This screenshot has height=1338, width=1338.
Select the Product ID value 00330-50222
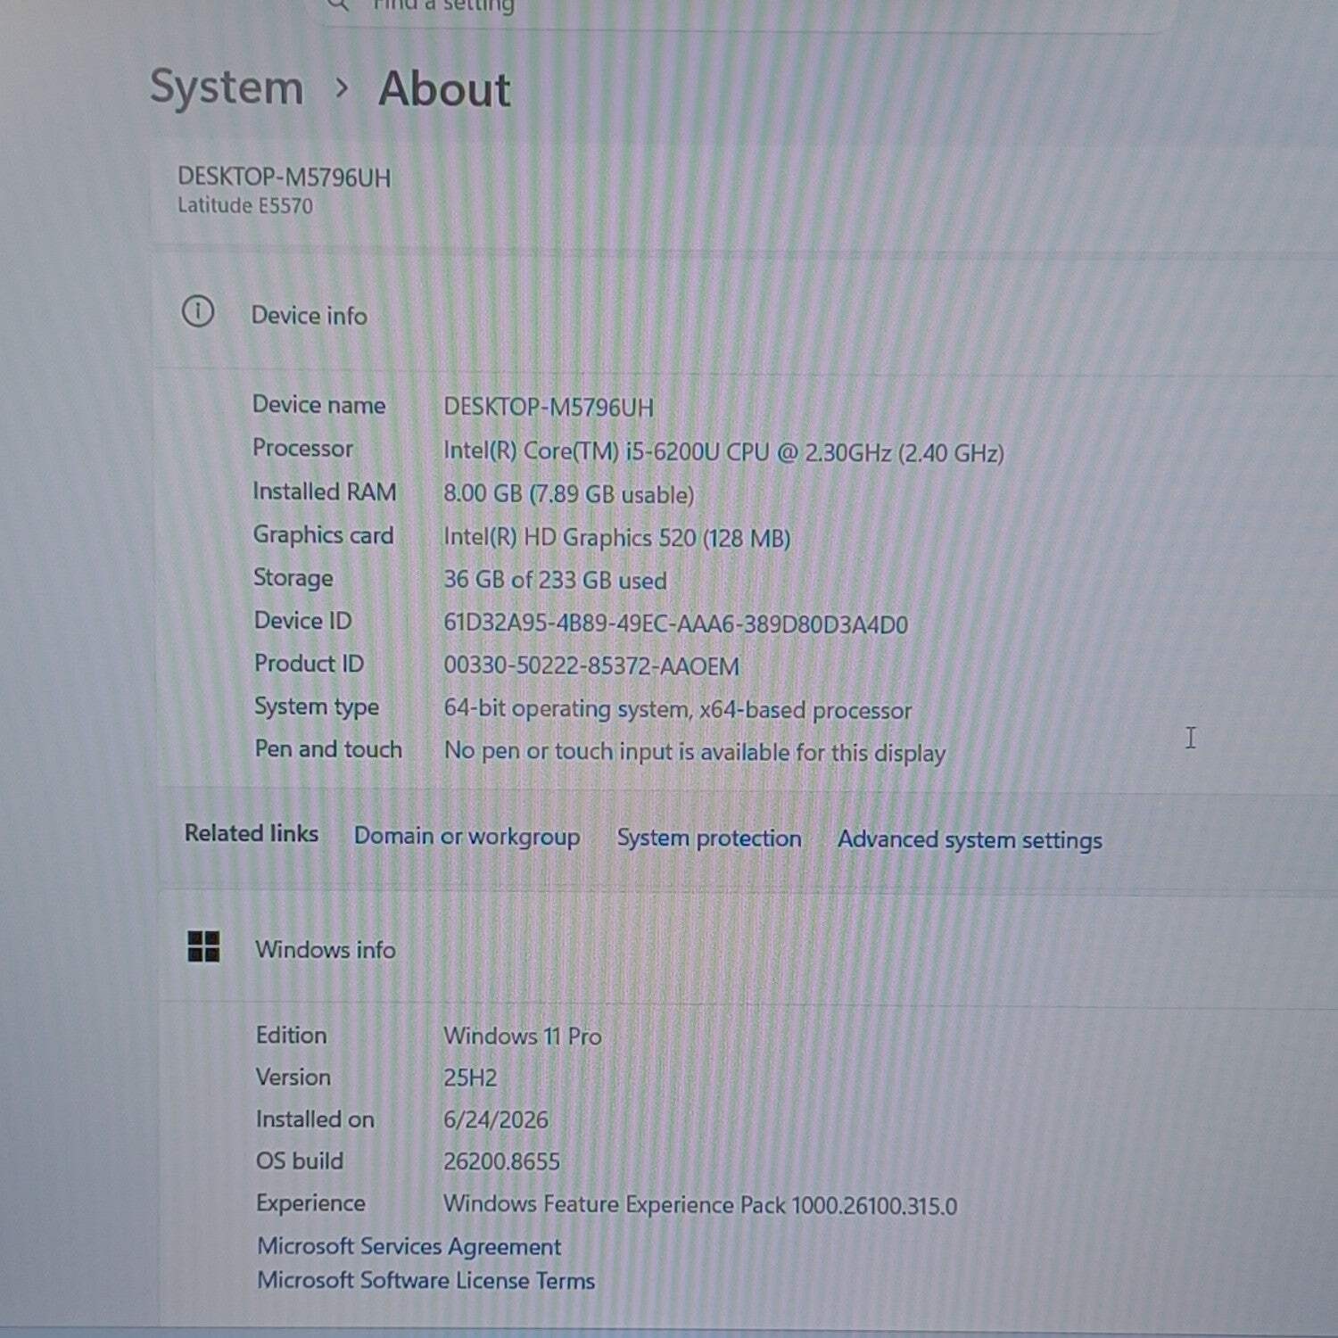point(591,666)
